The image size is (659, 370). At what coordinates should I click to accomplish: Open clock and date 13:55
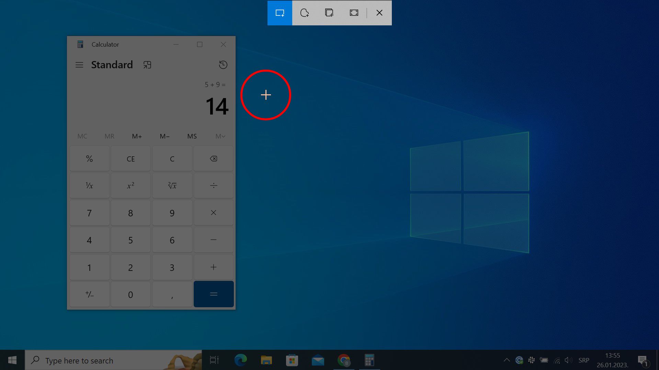[612, 360]
